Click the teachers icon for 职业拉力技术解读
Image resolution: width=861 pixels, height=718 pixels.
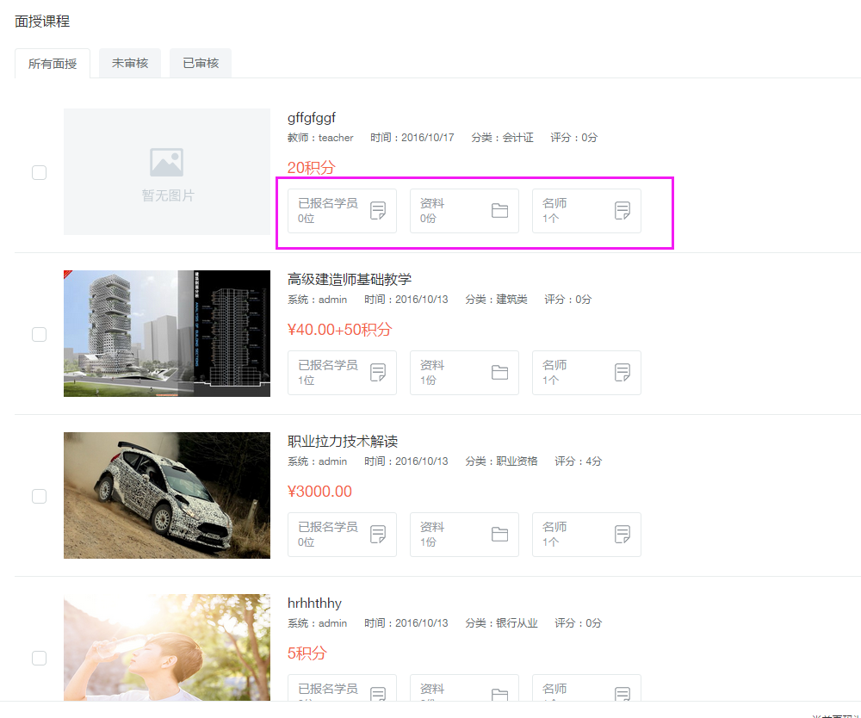coord(623,535)
